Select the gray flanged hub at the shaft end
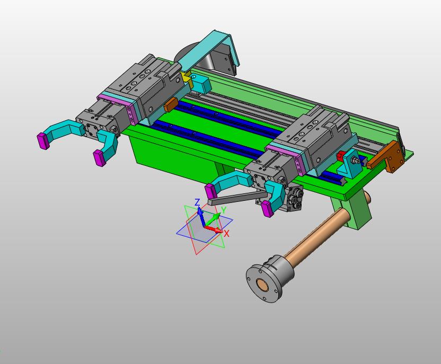This screenshot has width=441, height=364. tap(269, 278)
